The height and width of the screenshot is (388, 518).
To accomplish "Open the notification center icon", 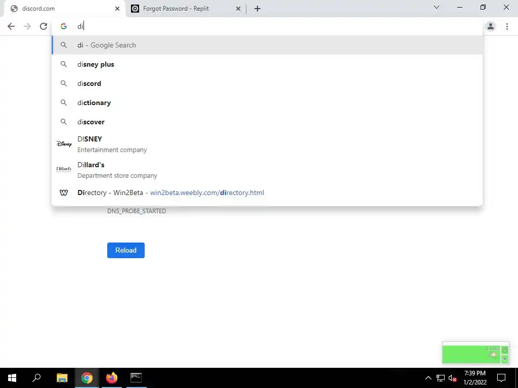I will 501,378.
